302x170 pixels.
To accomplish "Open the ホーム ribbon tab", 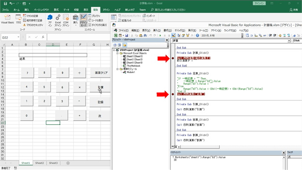I will (x=17, y=9).
